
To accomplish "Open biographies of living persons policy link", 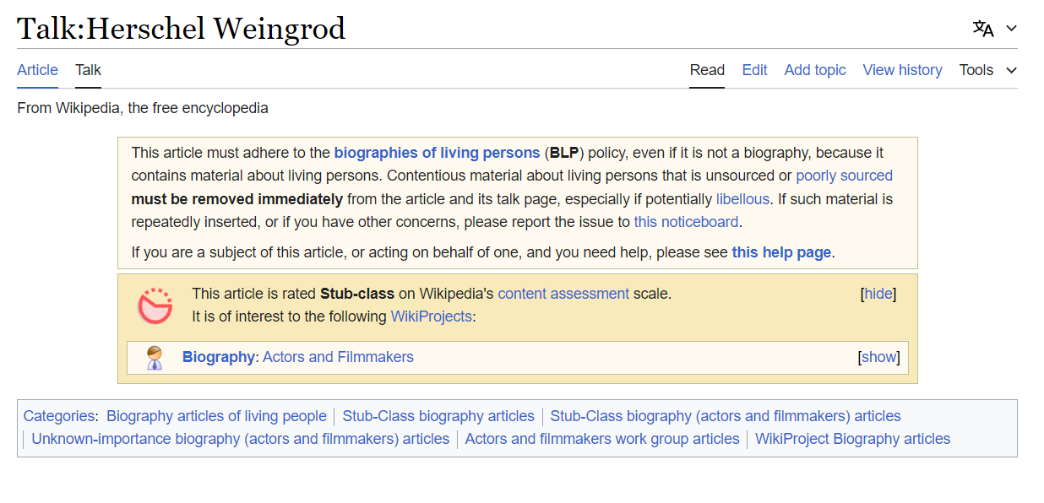I will (437, 153).
